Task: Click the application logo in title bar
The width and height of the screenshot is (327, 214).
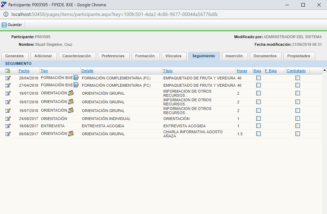Action: pos(3,5)
